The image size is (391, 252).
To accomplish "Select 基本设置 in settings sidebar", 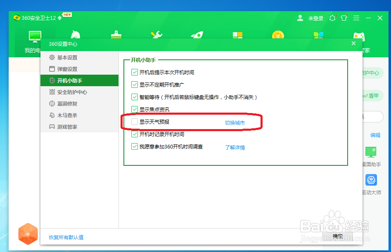I will coord(80,57).
